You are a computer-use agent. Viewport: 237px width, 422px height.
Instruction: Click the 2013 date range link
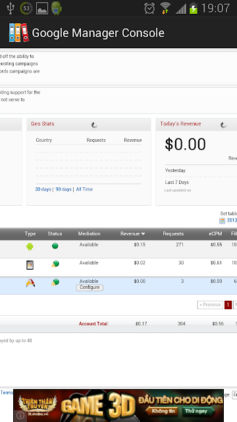pyautogui.click(x=232, y=220)
